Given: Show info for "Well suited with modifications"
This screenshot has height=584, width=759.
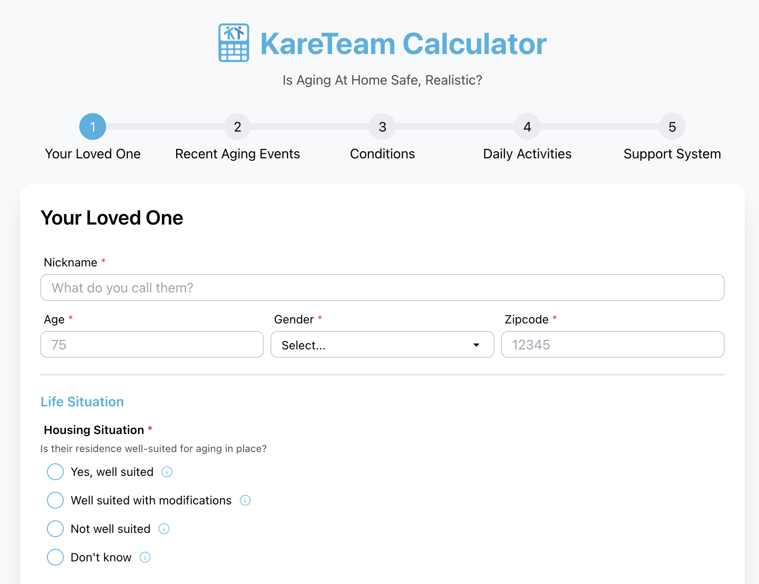Looking at the screenshot, I should (245, 500).
